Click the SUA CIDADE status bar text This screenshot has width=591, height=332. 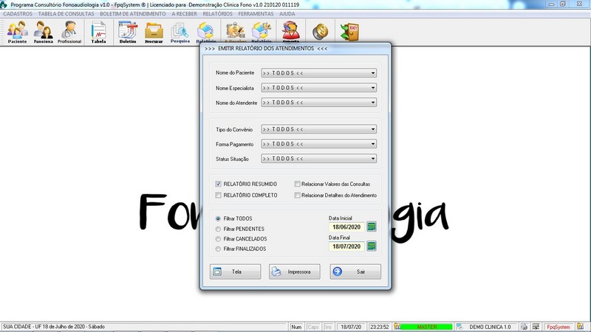pos(54,327)
